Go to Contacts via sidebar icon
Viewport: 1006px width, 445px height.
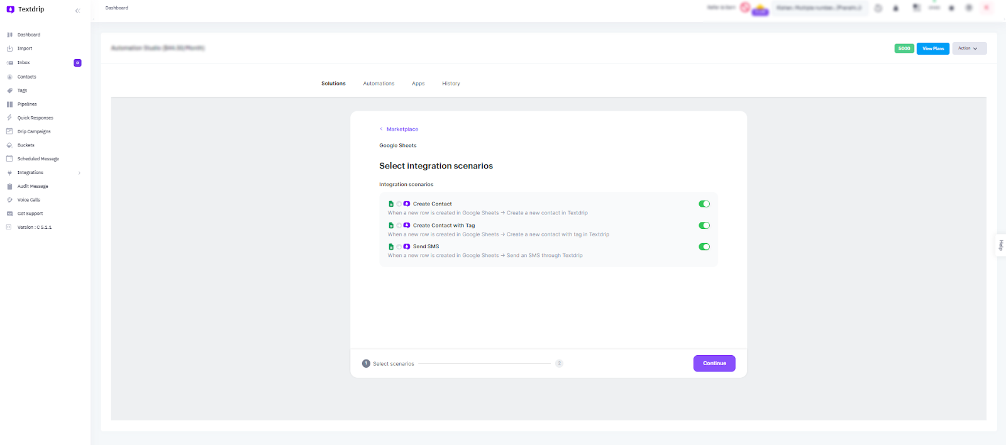9,77
